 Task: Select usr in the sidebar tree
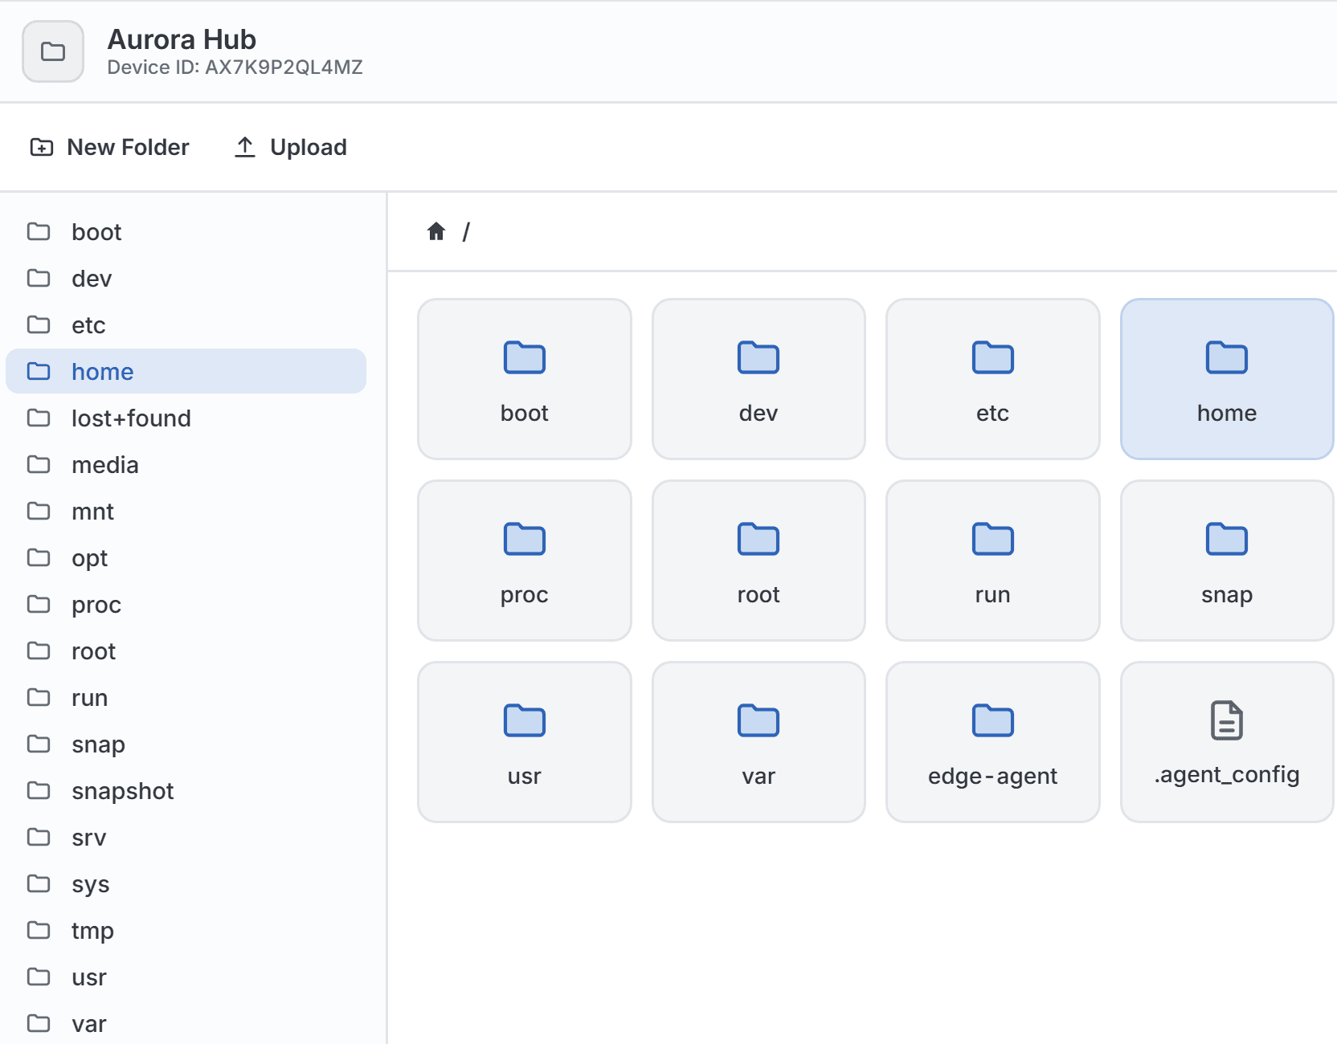[186, 977]
